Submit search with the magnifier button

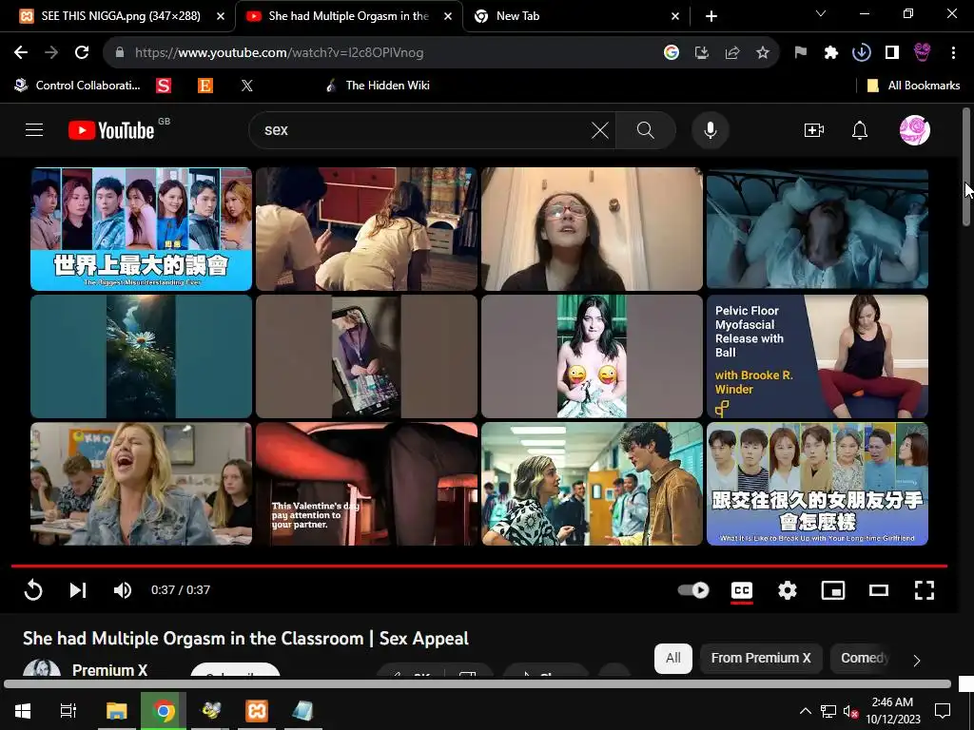[x=646, y=130]
